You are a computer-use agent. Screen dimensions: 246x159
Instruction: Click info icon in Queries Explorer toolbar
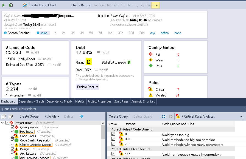pyautogui.click(x=82, y=117)
